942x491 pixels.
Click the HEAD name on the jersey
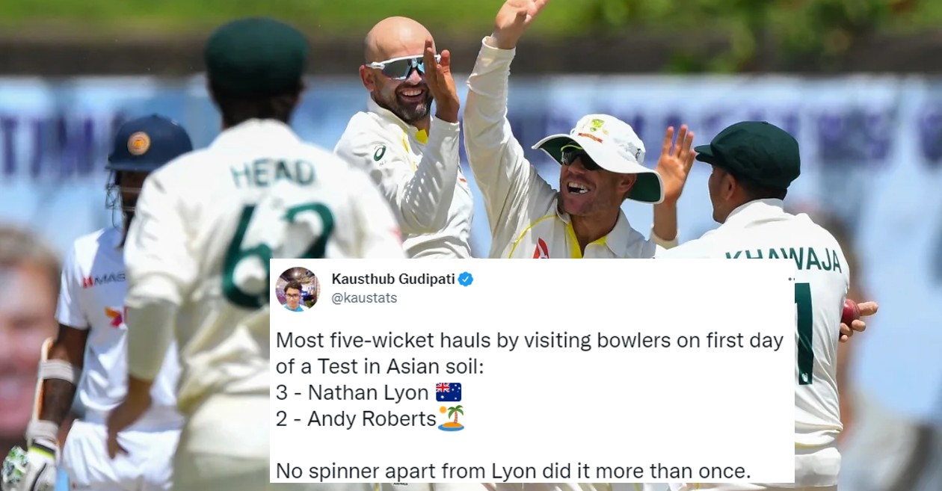273,173
